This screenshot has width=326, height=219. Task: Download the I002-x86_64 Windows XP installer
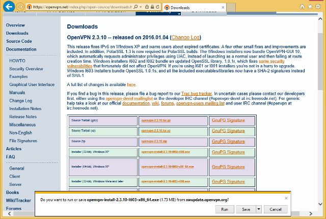(168, 167)
